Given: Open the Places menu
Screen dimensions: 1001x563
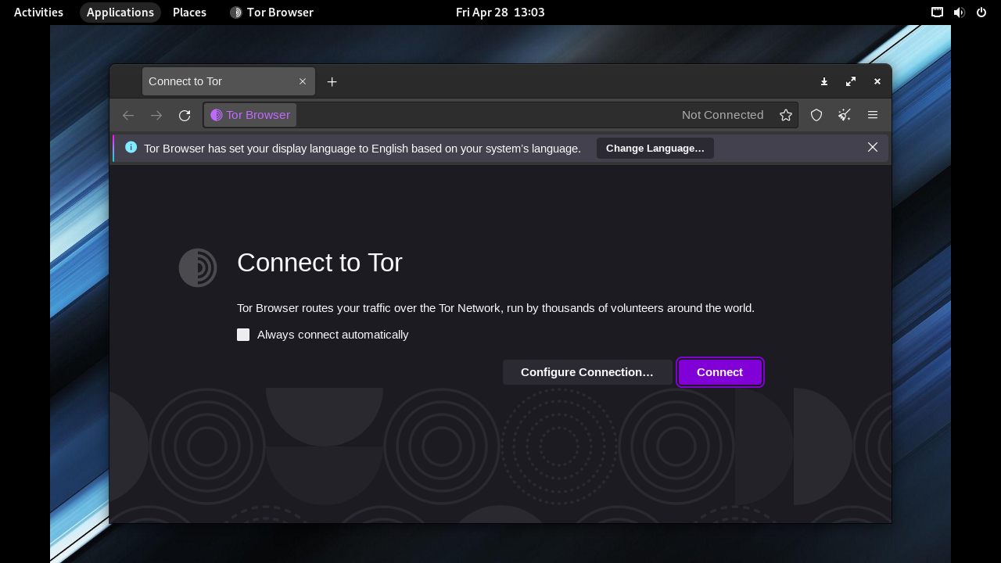Looking at the screenshot, I should point(189,13).
